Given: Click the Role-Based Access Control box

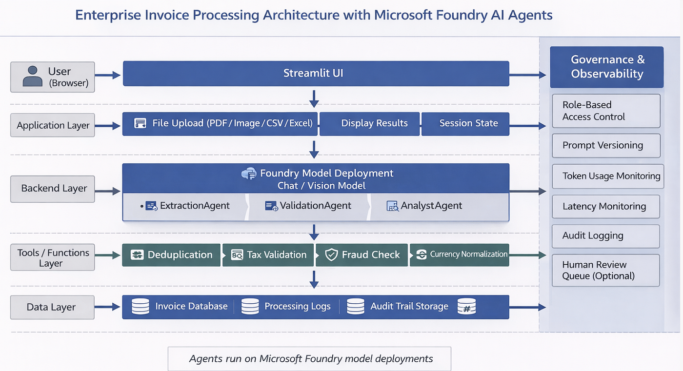Looking at the screenshot, I should 606,111.
